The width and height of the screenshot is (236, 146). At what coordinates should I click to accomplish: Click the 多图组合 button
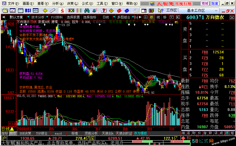pos(124,17)
